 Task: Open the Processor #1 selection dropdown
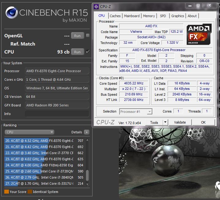[136, 112]
